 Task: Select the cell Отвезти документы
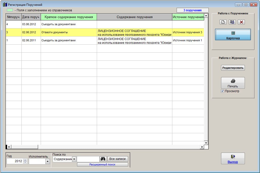(x=69, y=32)
